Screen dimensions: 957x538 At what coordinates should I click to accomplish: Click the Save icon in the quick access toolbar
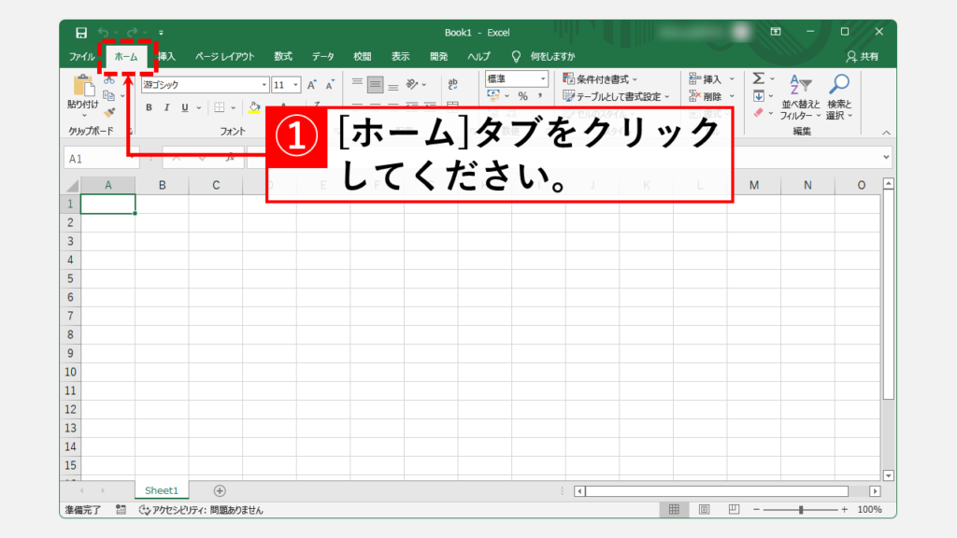click(x=81, y=33)
